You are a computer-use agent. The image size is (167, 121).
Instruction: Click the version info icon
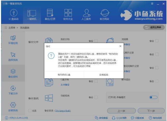[x=6, y=118]
